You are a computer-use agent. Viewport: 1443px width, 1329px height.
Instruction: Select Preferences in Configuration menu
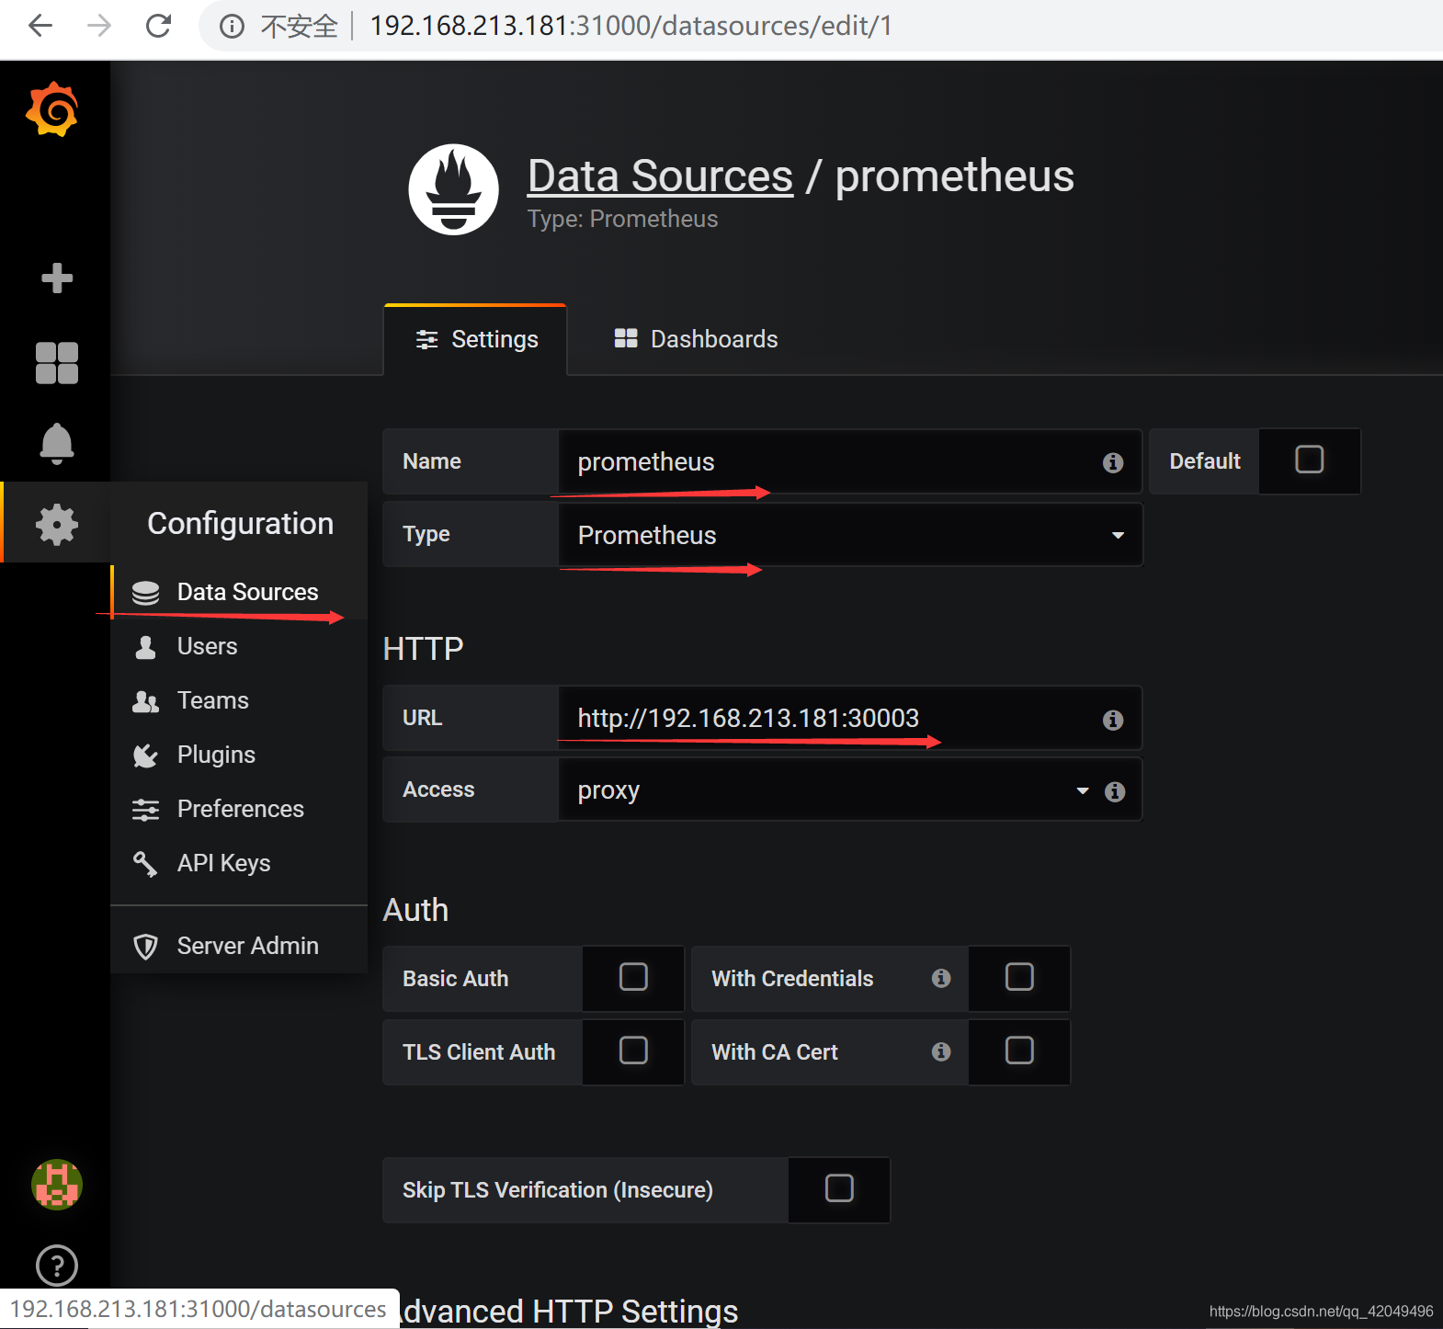pos(239,809)
